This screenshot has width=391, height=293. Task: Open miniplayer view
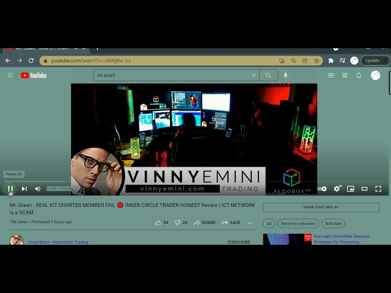tap(351, 189)
